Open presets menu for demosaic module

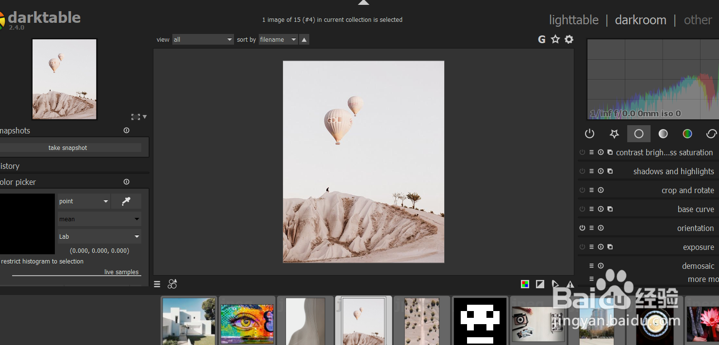591,266
